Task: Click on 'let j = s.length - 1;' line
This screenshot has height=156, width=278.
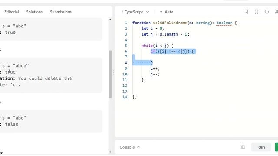Action: [x=165, y=34]
